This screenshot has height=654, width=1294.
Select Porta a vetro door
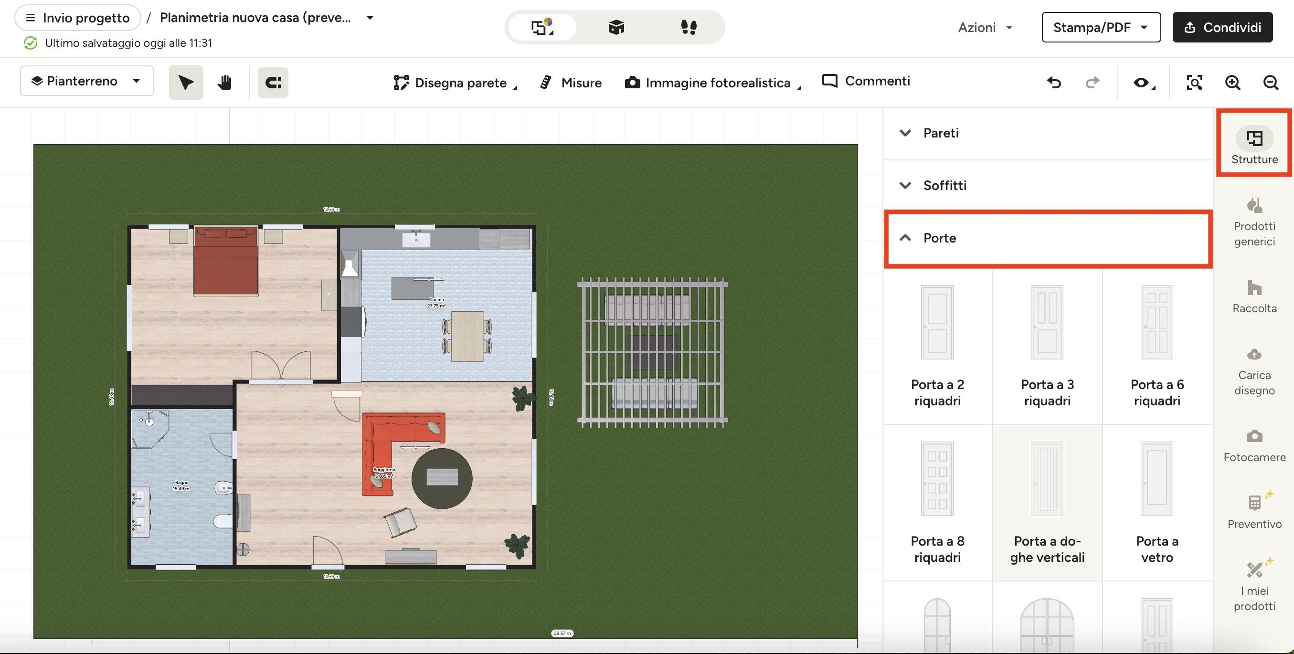click(x=1157, y=503)
